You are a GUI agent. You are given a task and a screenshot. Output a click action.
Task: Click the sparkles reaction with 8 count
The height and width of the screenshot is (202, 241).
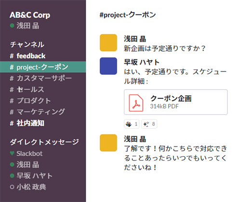click(x=149, y=124)
